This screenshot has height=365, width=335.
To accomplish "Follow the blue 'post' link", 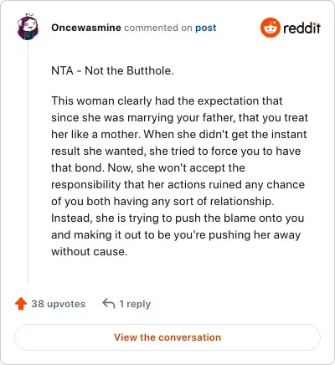I will tap(205, 28).
